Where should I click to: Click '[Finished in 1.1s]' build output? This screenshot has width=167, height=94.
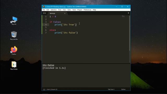tap(54, 68)
